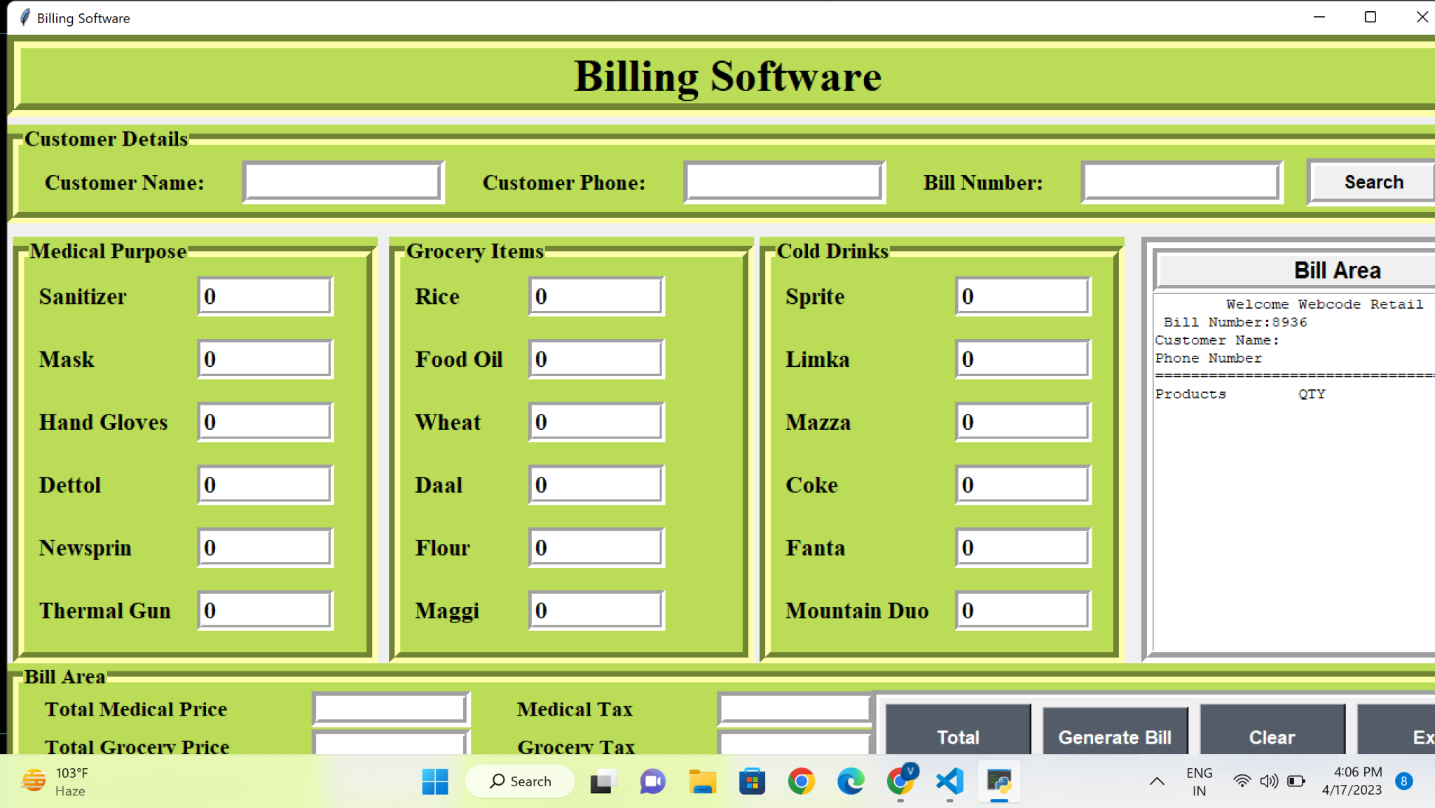Open Visual Studio Code from the taskbar
Image resolution: width=1435 pixels, height=808 pixels.
point(949,781)
